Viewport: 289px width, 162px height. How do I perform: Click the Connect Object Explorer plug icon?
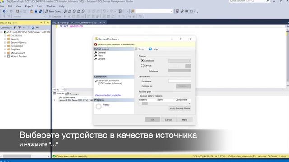(x=15, y=27)
